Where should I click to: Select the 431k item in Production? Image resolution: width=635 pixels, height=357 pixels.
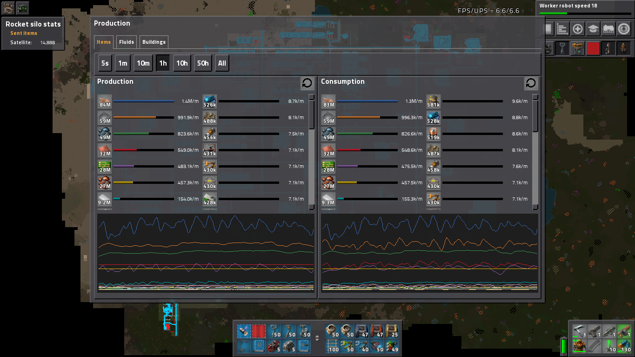click(210, 150)
